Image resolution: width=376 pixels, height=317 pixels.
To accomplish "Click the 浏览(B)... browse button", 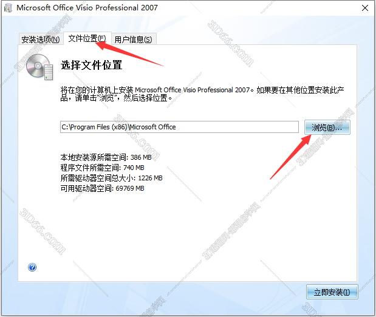I will coord(327,128).
